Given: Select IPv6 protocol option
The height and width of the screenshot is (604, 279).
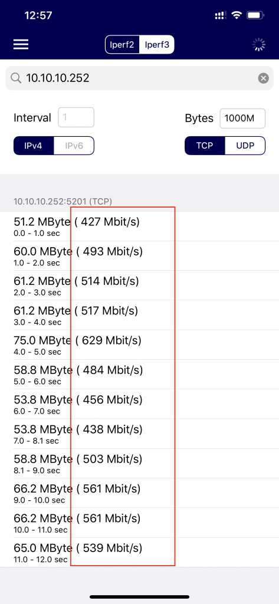Looking at the screenshot, I should (x=74, y=146).
